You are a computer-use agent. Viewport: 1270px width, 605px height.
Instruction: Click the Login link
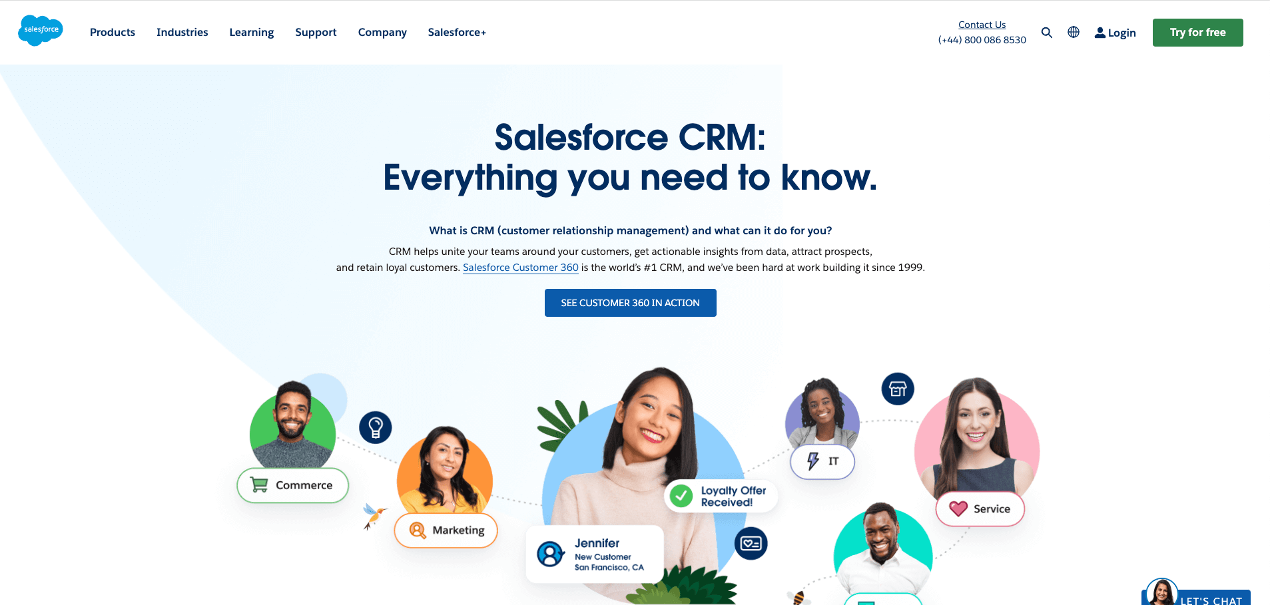[x=1115, y=33]
